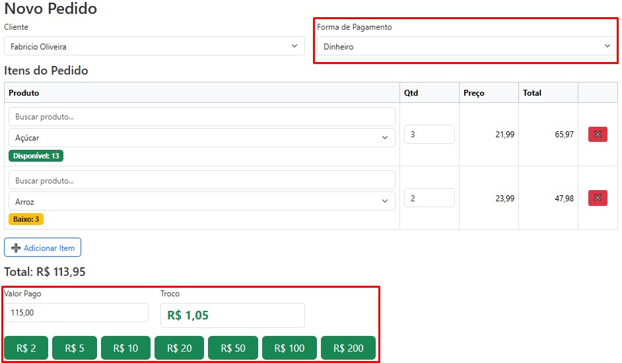Click the plus icon on Adicionar Item
Viewport: 622px width, 363px height.
pos(16,248)
